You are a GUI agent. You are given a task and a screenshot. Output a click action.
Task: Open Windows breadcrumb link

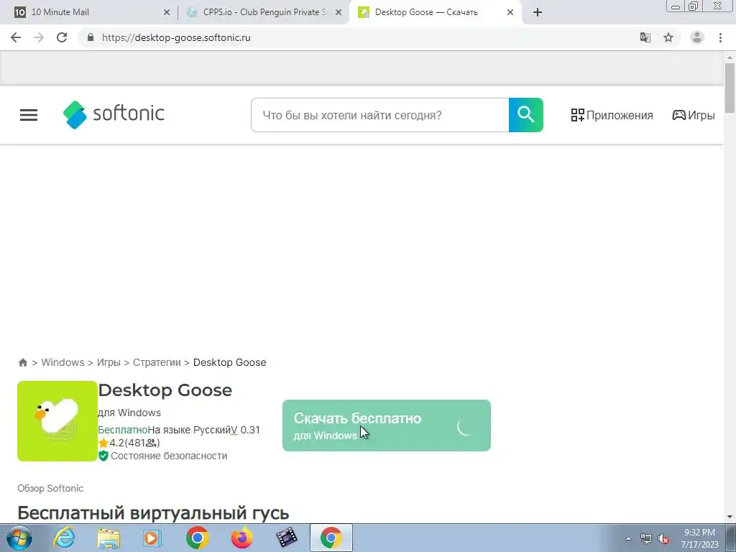63,362
